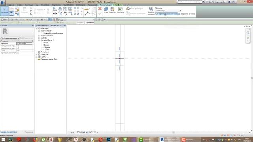Open the Create ribbon tab
This screenshot has height=142, width=253.
(11, 5)
